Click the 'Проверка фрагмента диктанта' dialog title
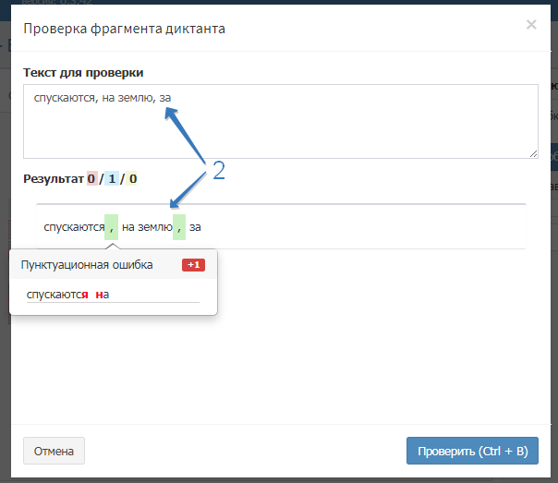The height and width of the screenshot is (483, 558). (x=124, y=29)
